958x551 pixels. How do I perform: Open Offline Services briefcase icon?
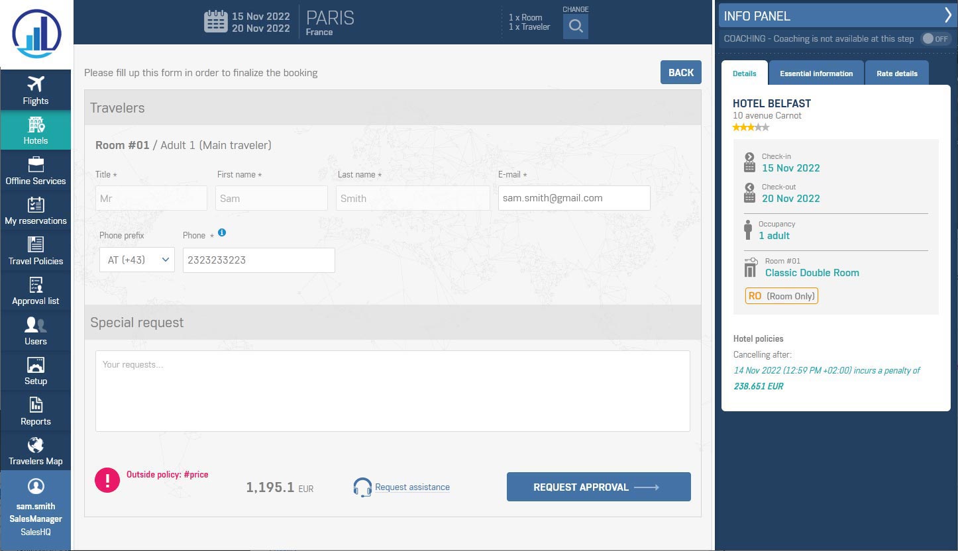point(35,164)
